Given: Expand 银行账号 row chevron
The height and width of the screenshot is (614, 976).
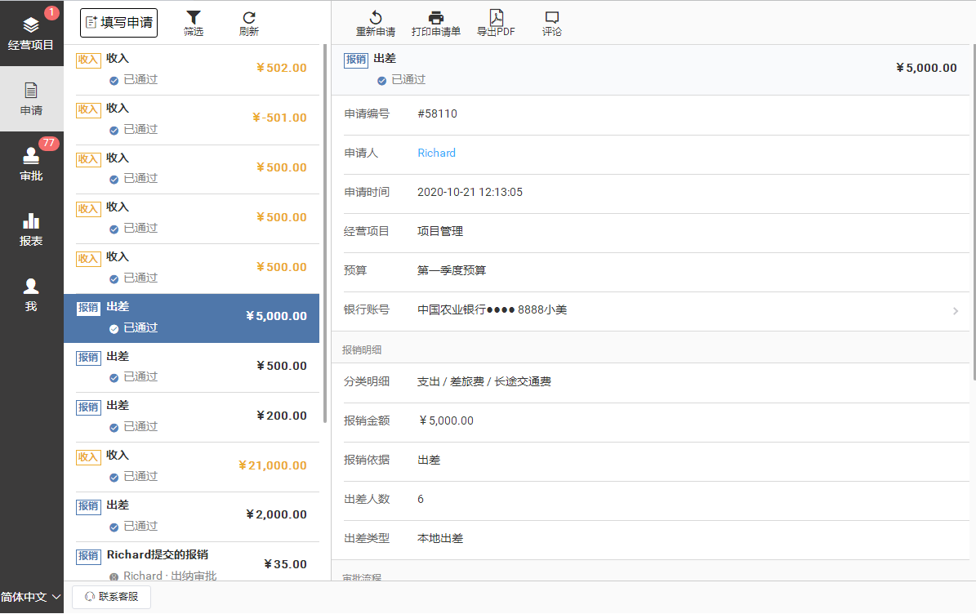Looking at the screenshot, I should [956, 310].
